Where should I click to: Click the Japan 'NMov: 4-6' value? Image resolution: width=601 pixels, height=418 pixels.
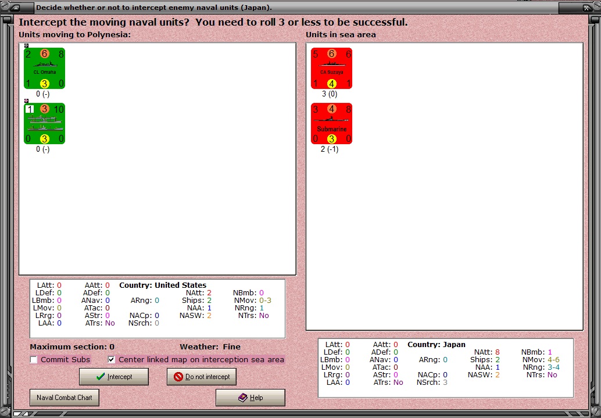tap(553, 360)
